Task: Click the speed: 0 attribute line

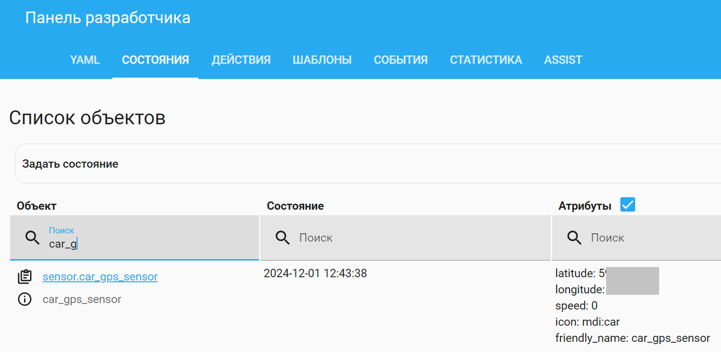Action: pos(576,306)
